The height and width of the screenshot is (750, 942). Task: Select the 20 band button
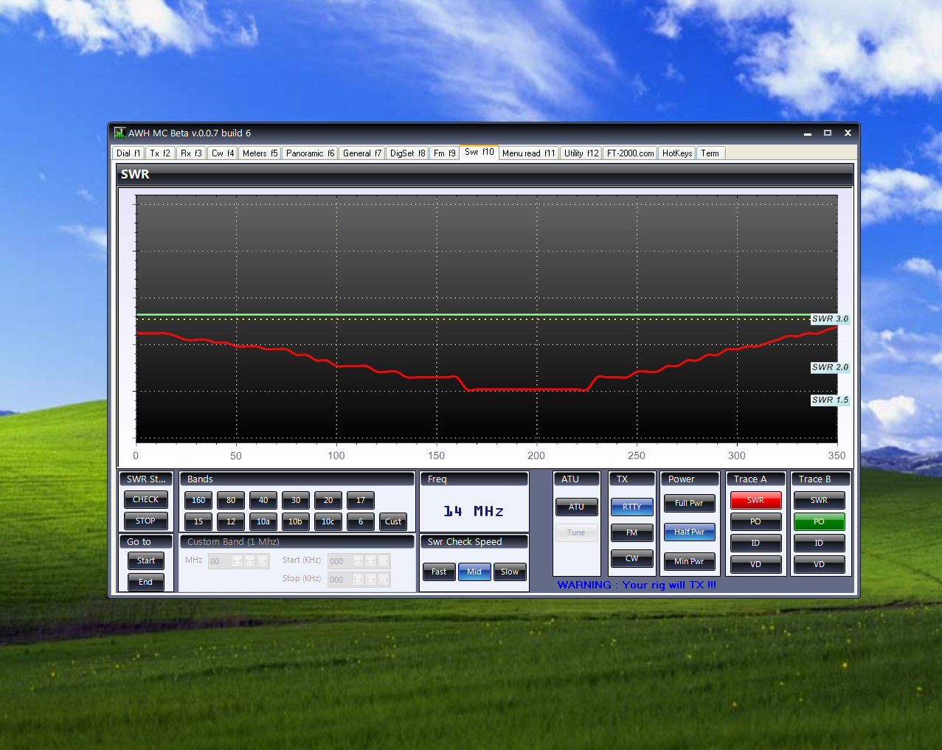[328, 500]
